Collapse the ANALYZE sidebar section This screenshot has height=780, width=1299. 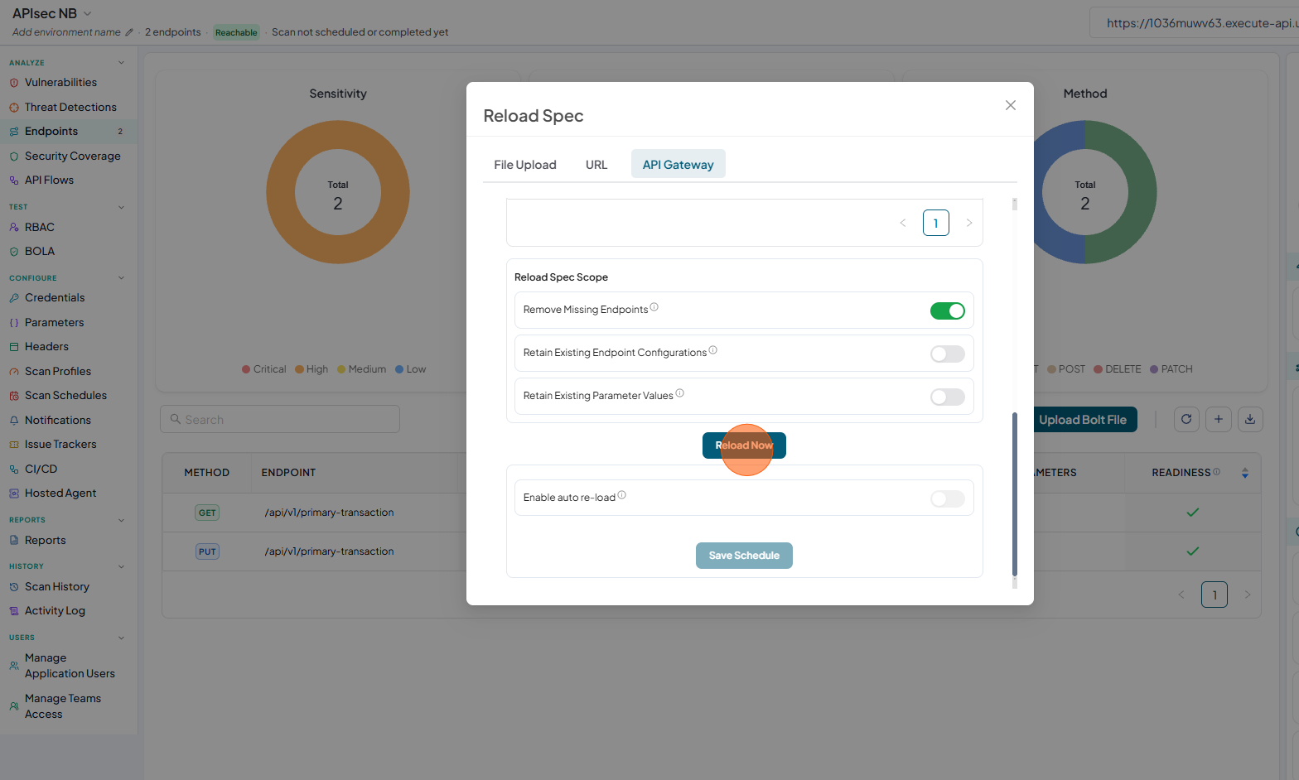point(121,63)
